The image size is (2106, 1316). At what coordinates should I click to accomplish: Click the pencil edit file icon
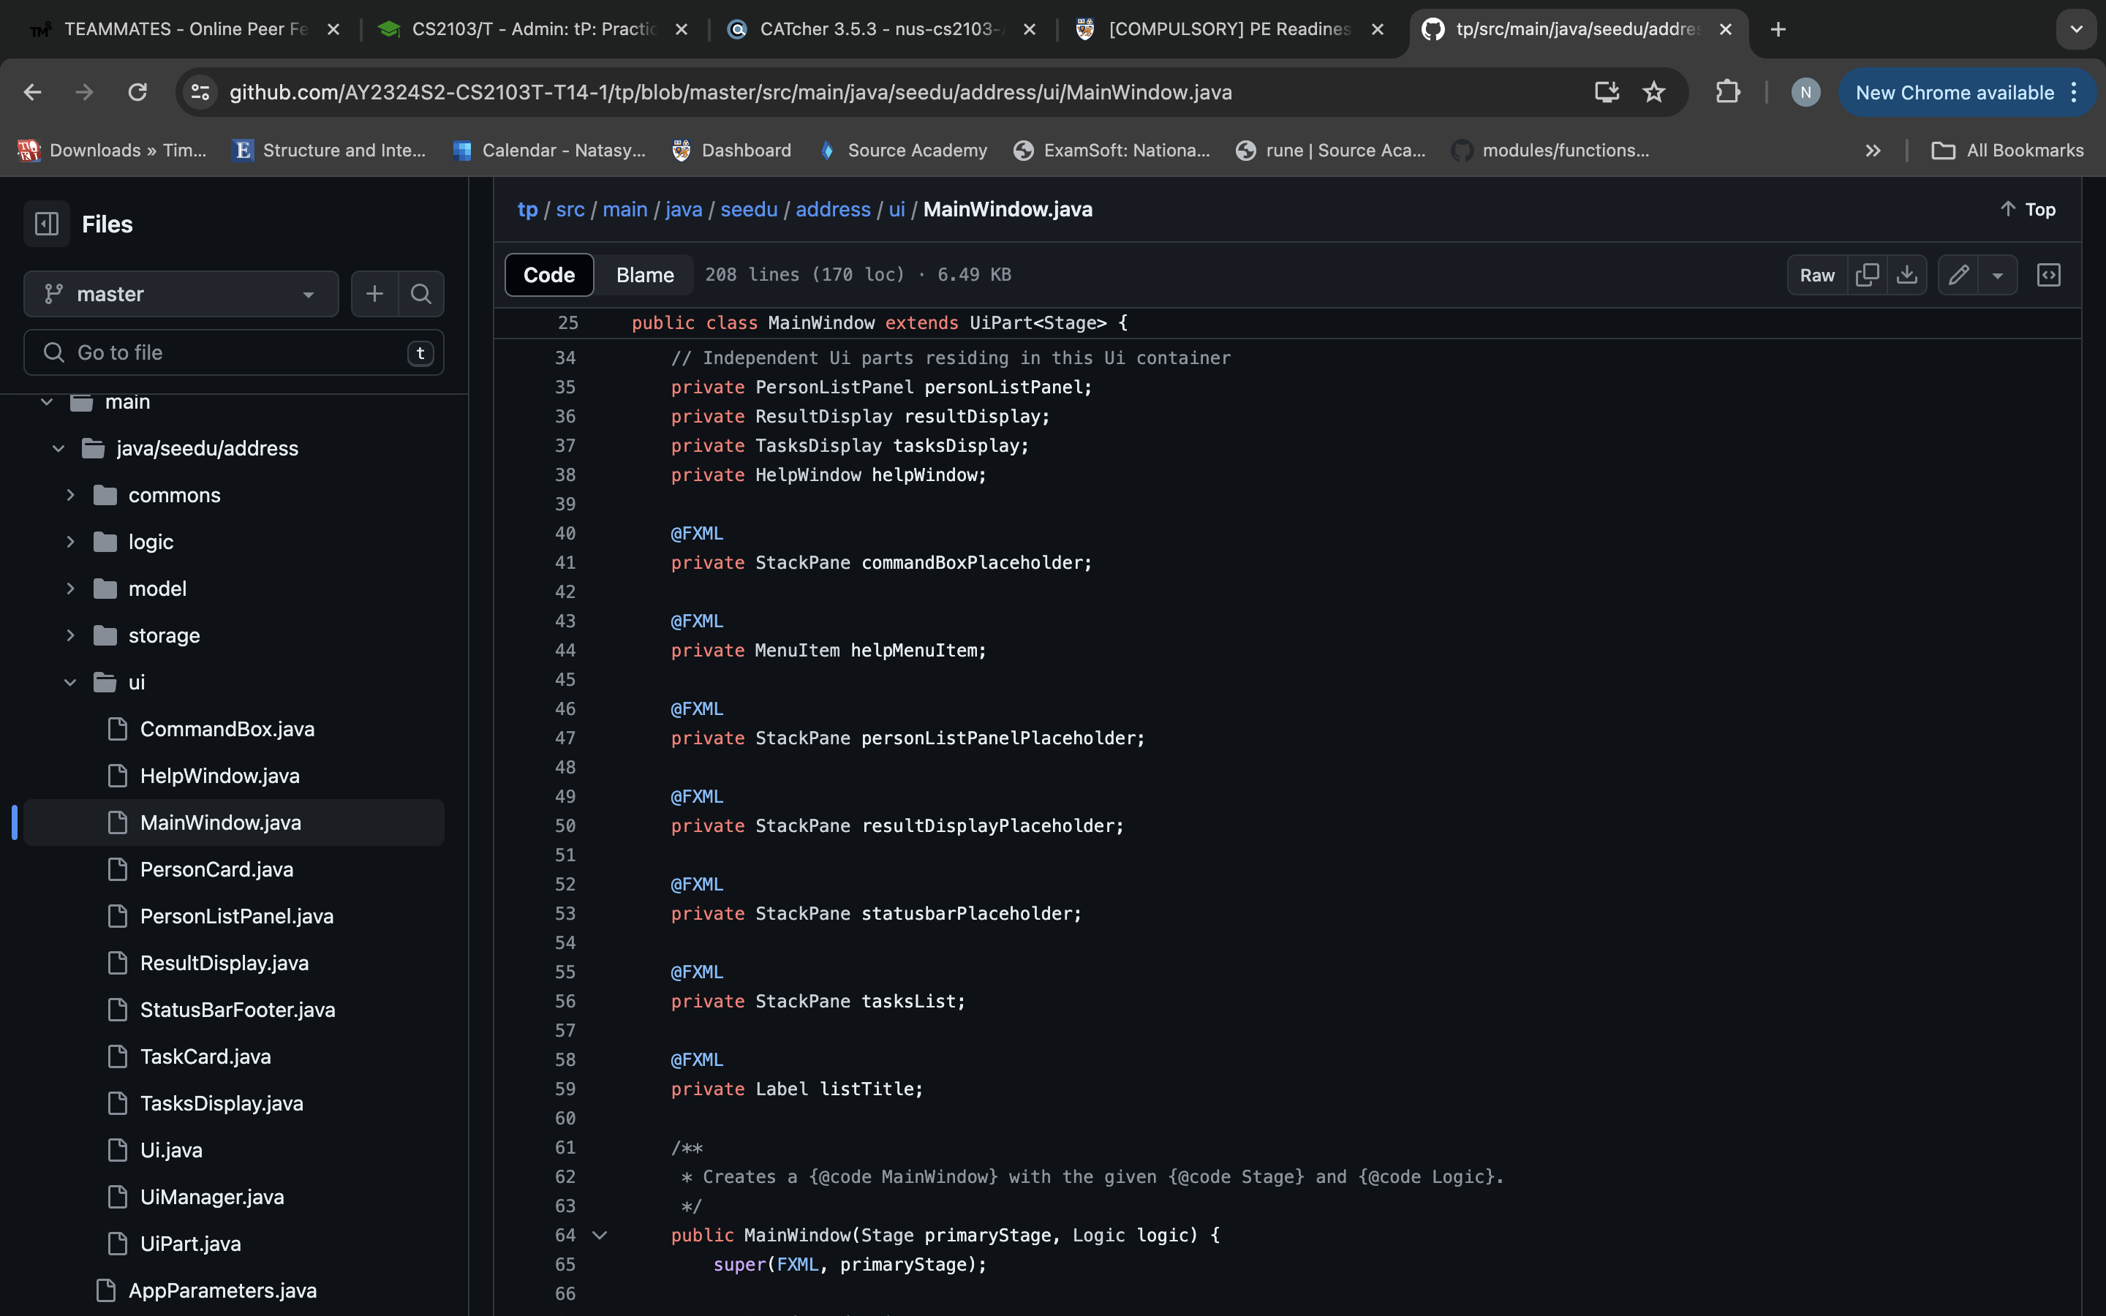point(1958,275)
